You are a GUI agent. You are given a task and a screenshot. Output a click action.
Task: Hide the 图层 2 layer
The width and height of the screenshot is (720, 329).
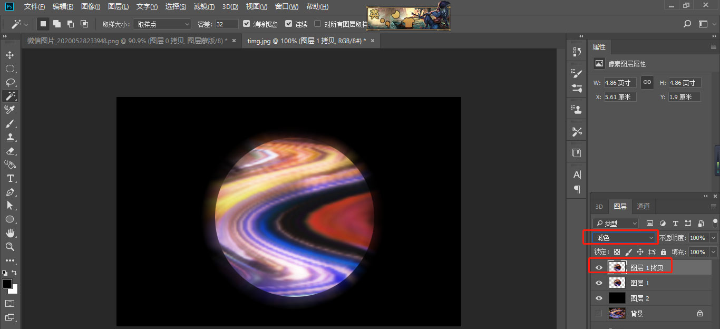[598, 298]
